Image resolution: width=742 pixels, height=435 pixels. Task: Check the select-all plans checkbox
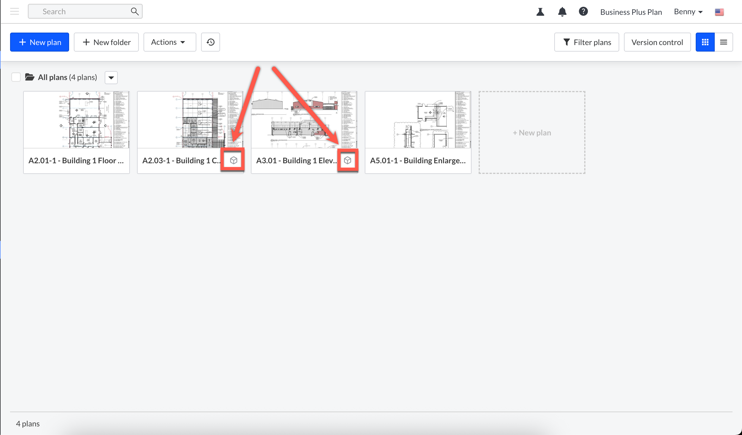click(16, 77)
